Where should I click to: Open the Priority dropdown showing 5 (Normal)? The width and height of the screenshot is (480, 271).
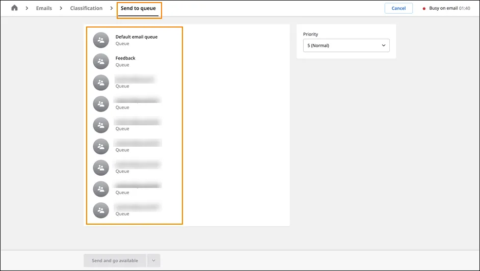pos(346,45)
